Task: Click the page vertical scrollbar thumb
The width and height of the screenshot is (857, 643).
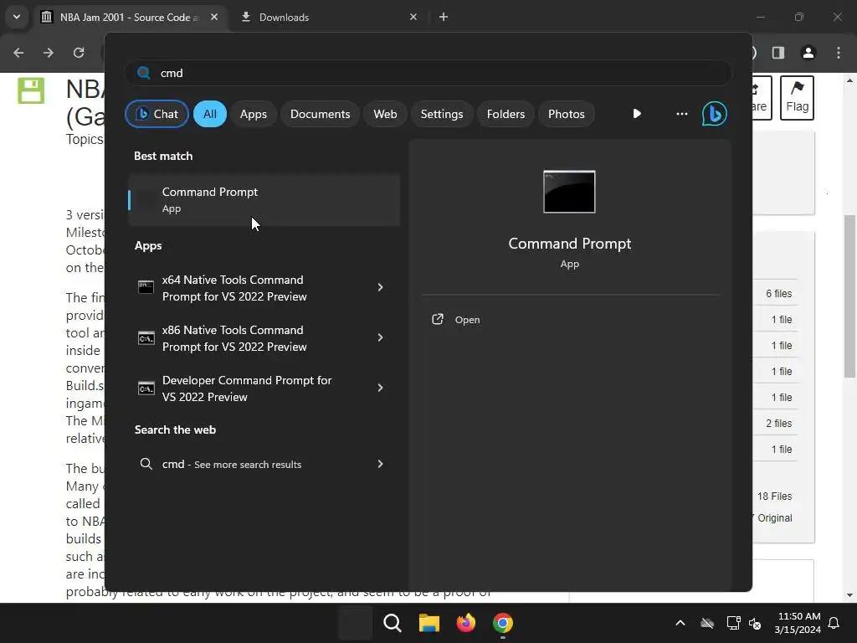Action: click(x=849, y=296)
